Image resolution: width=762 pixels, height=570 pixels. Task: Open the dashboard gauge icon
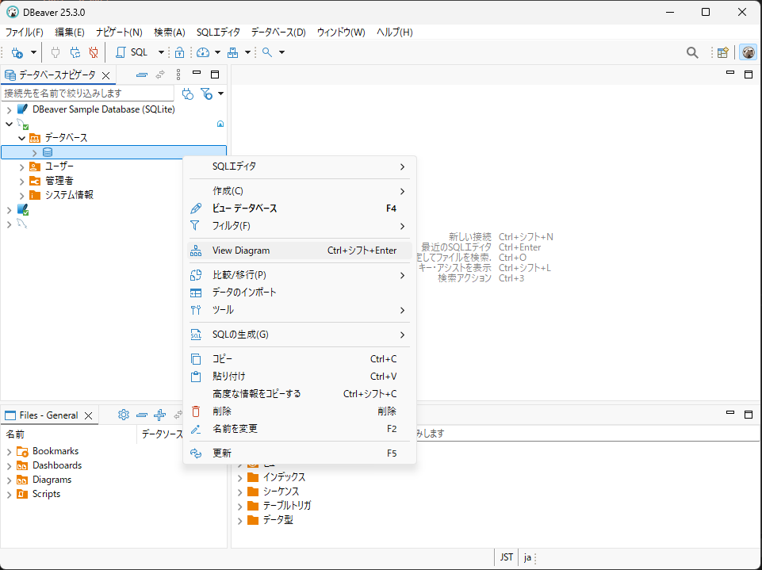(203, 52)
